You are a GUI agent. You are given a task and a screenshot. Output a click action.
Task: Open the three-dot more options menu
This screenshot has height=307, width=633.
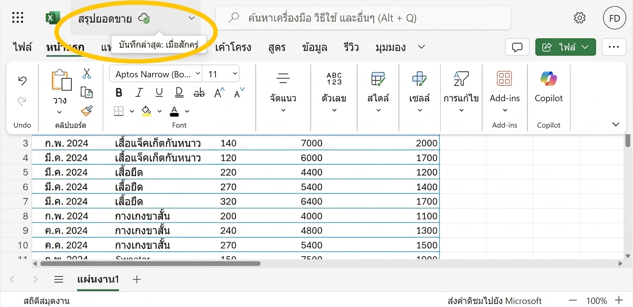click(x=614, y=47)
